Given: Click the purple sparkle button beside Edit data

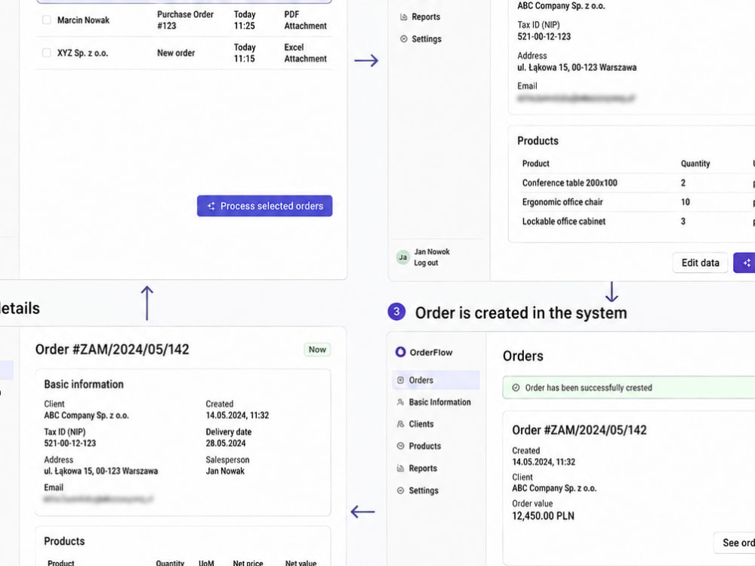Looking at the screenshot, I should click(744, 263).
